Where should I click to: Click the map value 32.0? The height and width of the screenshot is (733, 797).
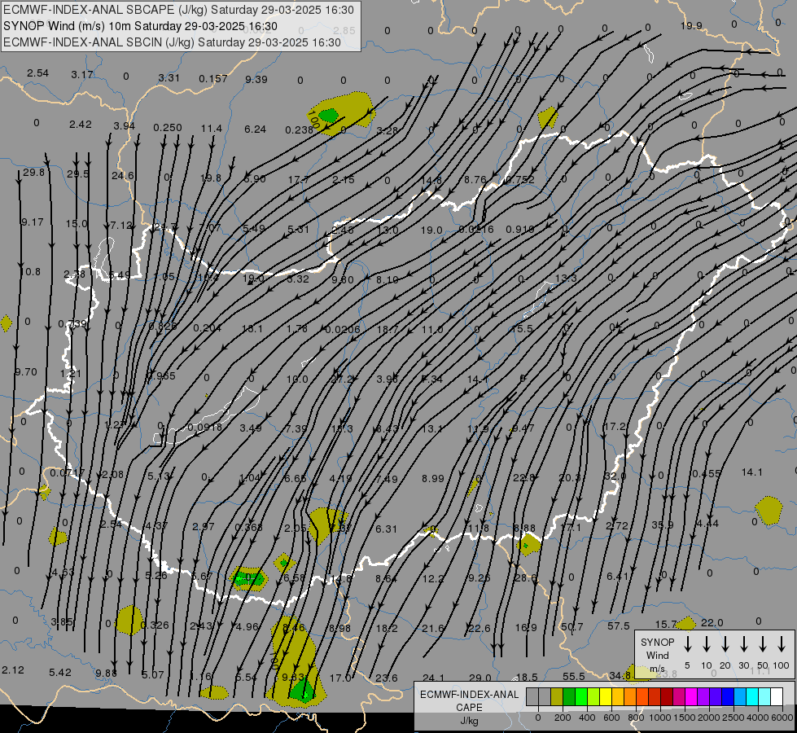coord(615,476)
